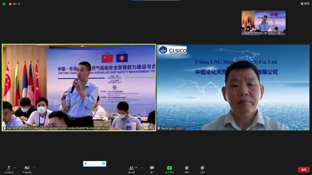This screenshot has height=175, width=312.
Task: Click the round icon in floating input bar
Action: tap(104, 164)
